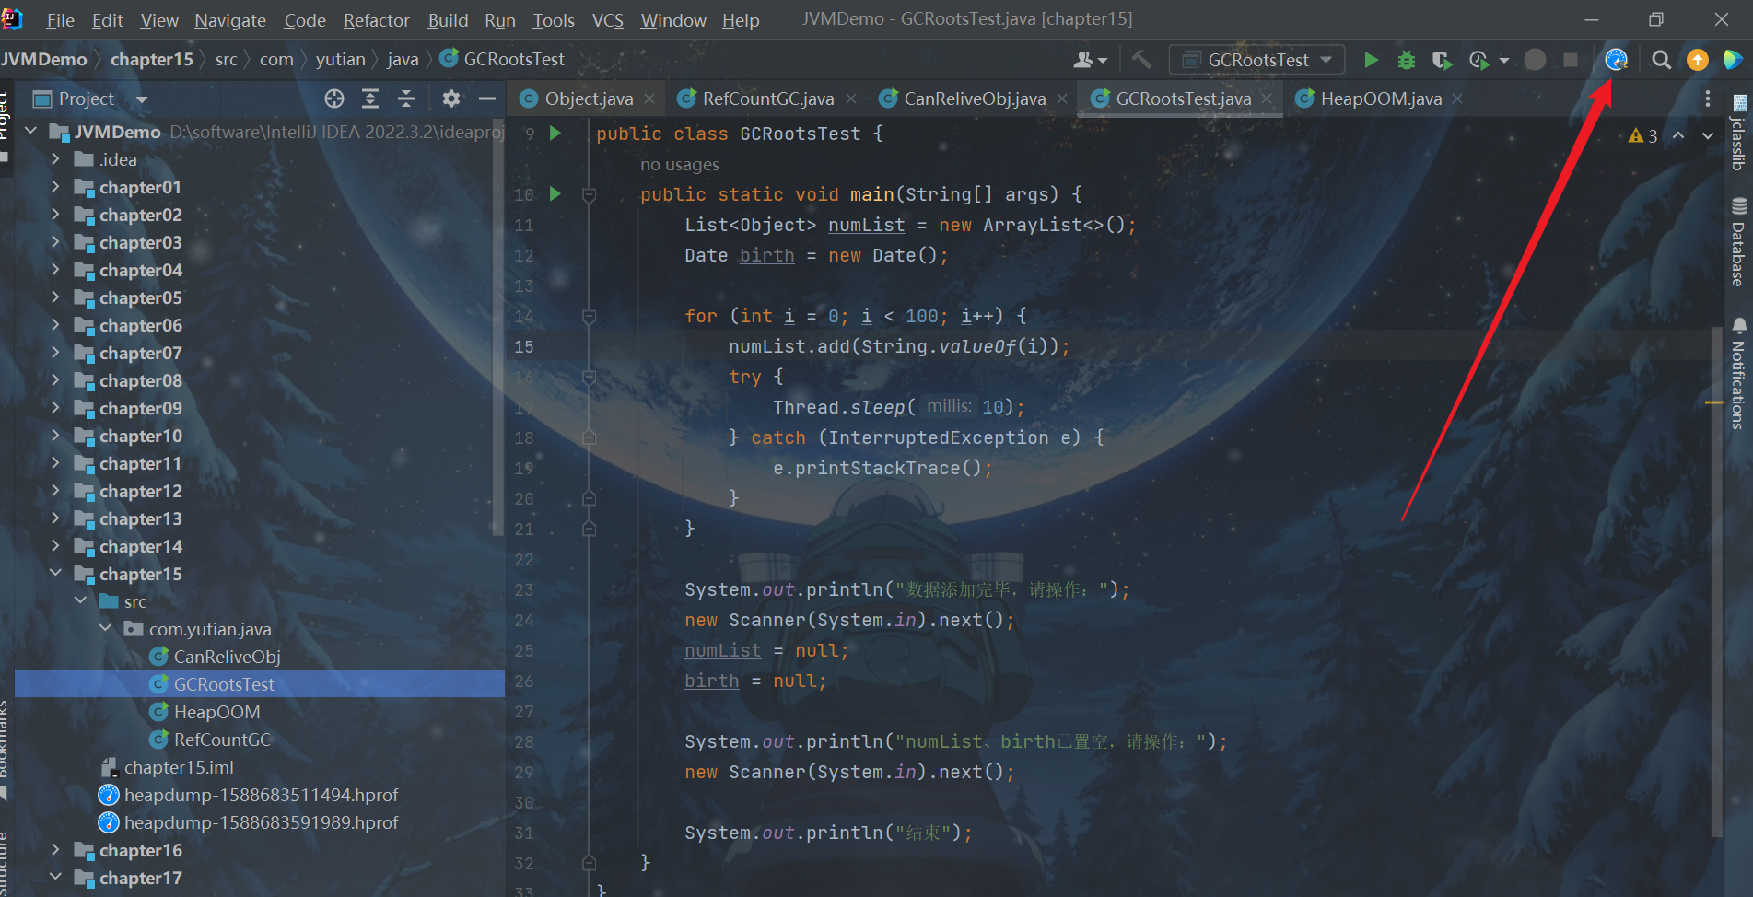This screenshot has width=1753, height=897.
Task: Toggle code folding for the main method
Action: pos(589,195)
